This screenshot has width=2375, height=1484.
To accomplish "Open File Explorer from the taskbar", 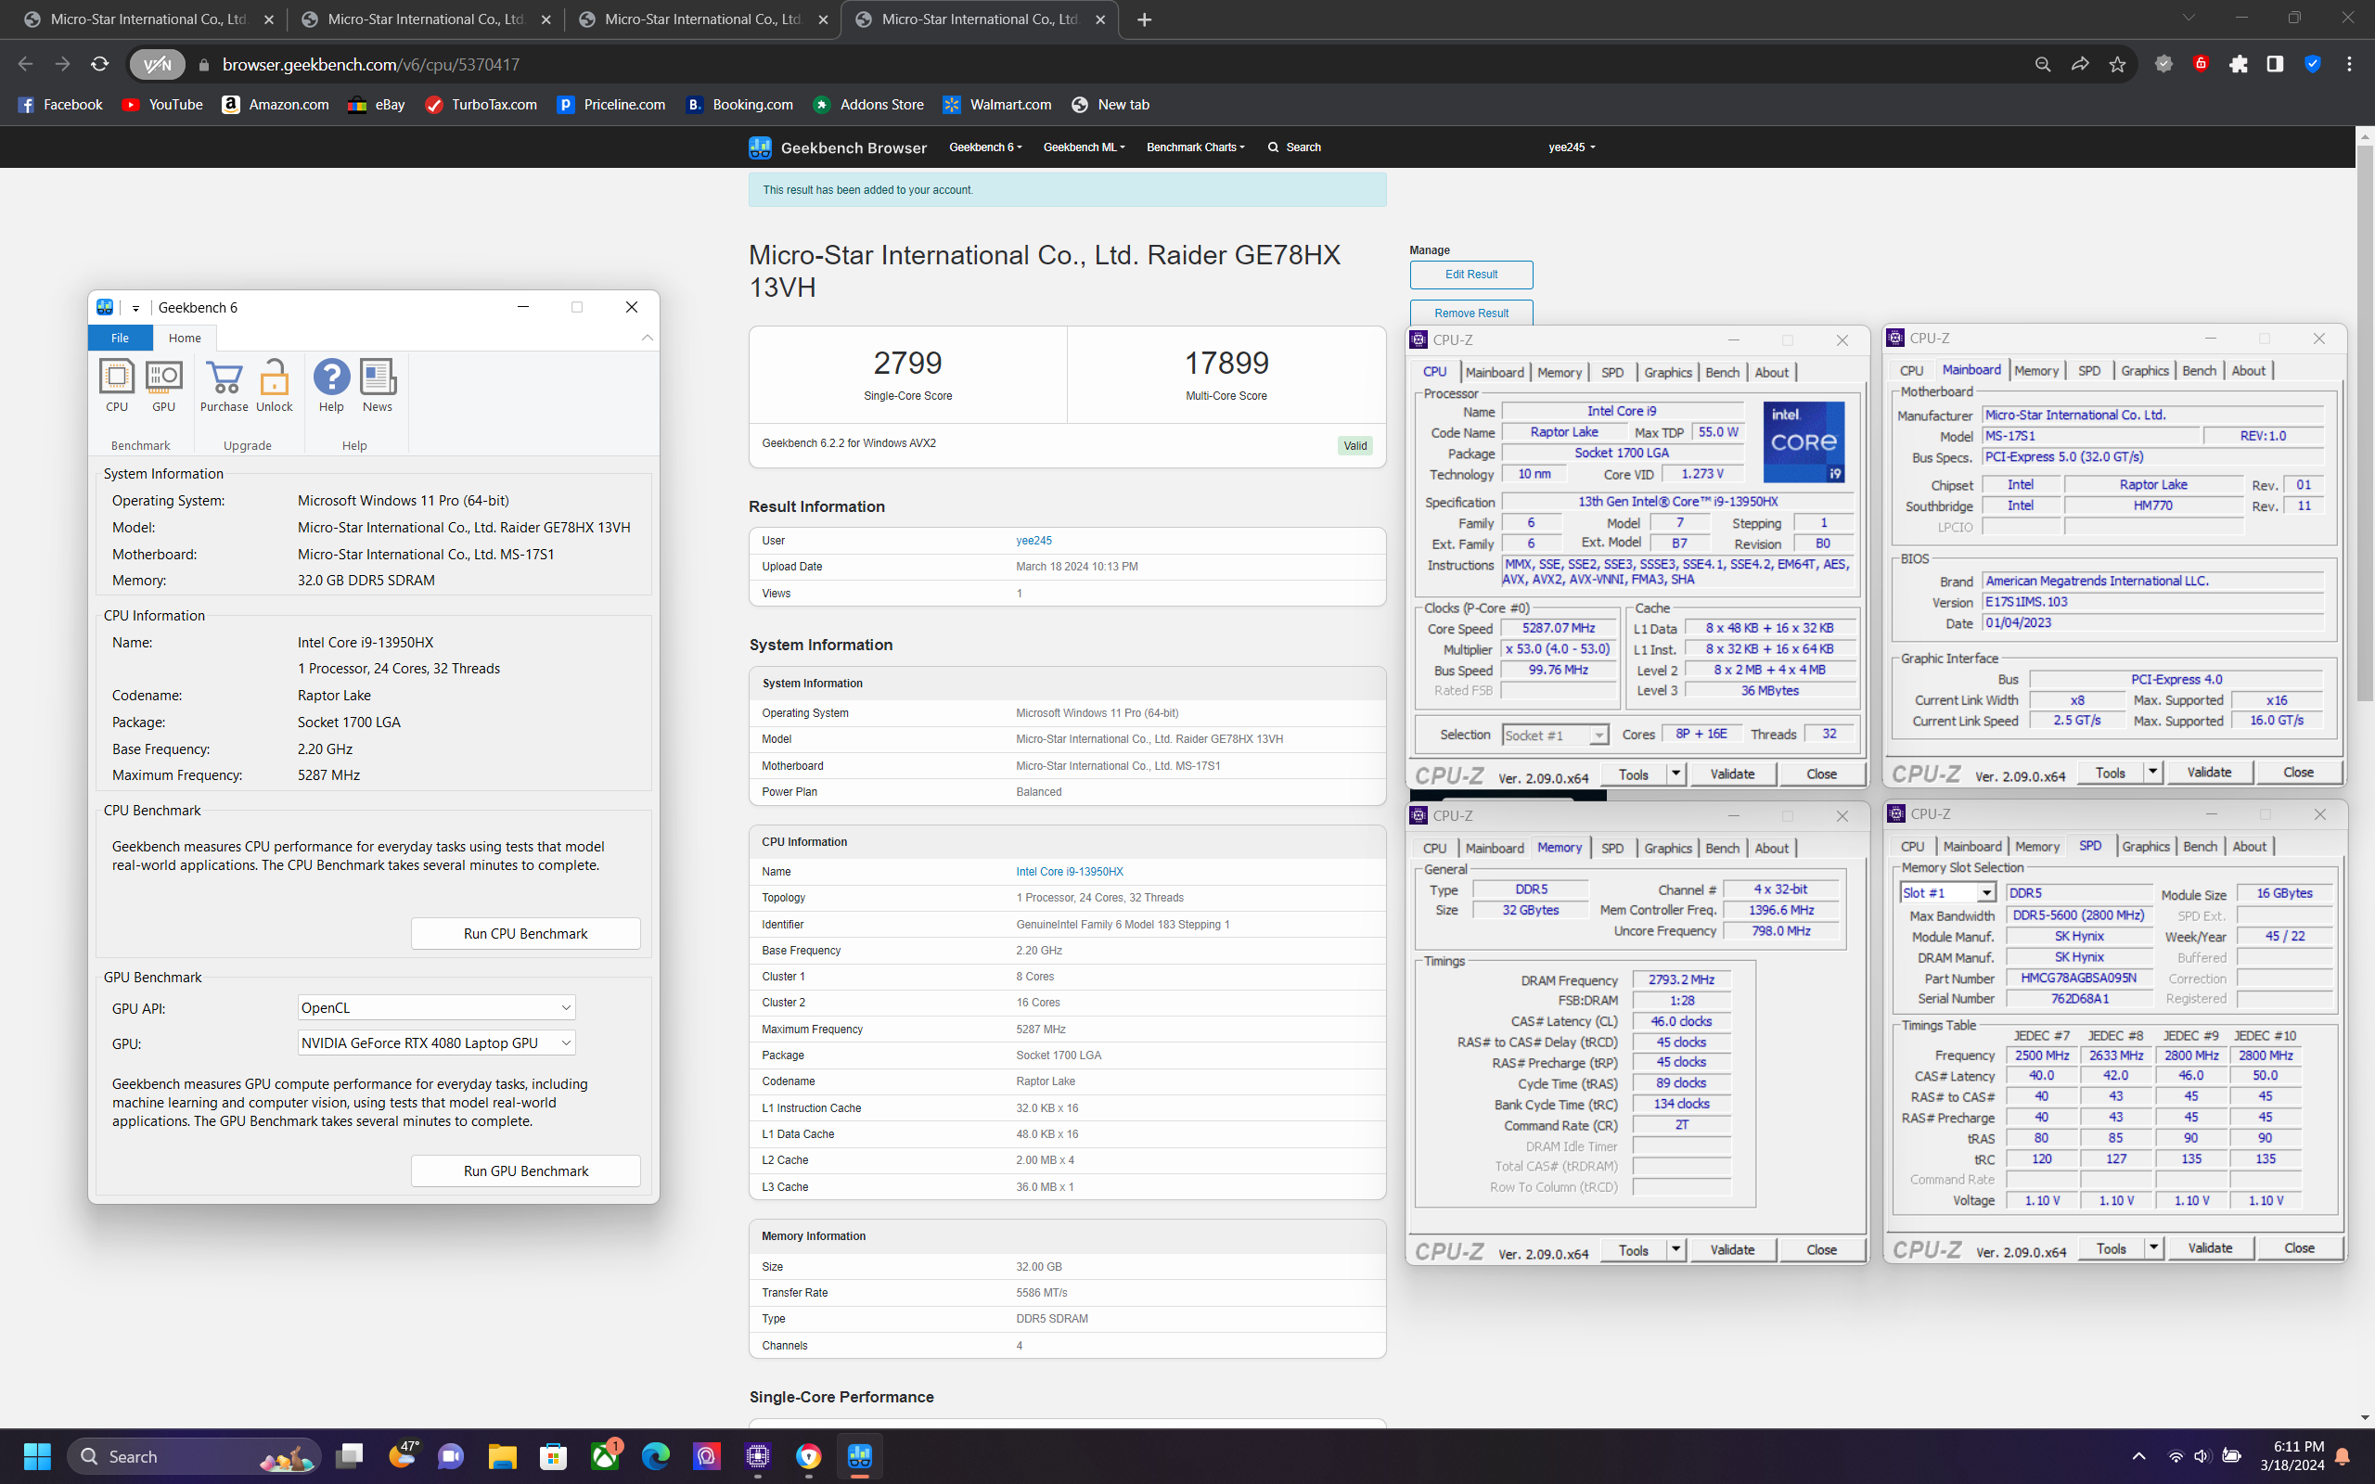I will pyautogui.click(x=502, y=1456).
